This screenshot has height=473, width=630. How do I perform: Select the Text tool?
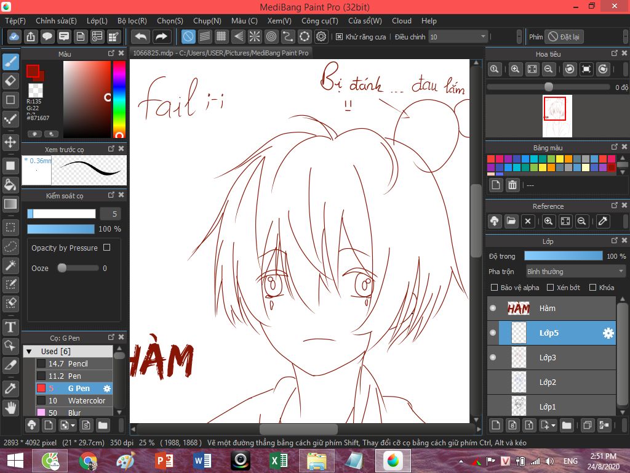coord(10,326)
